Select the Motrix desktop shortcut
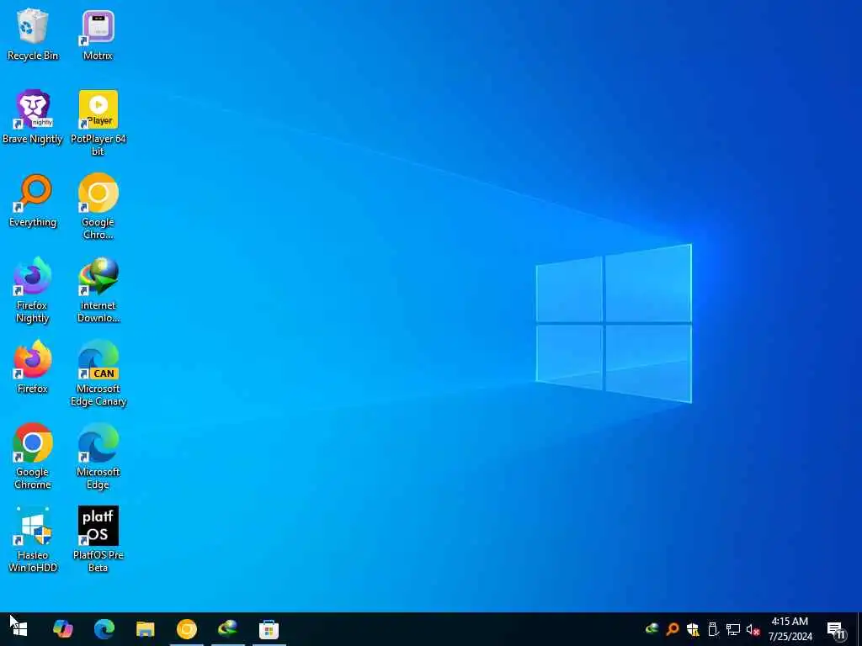 tap(98, 34)
